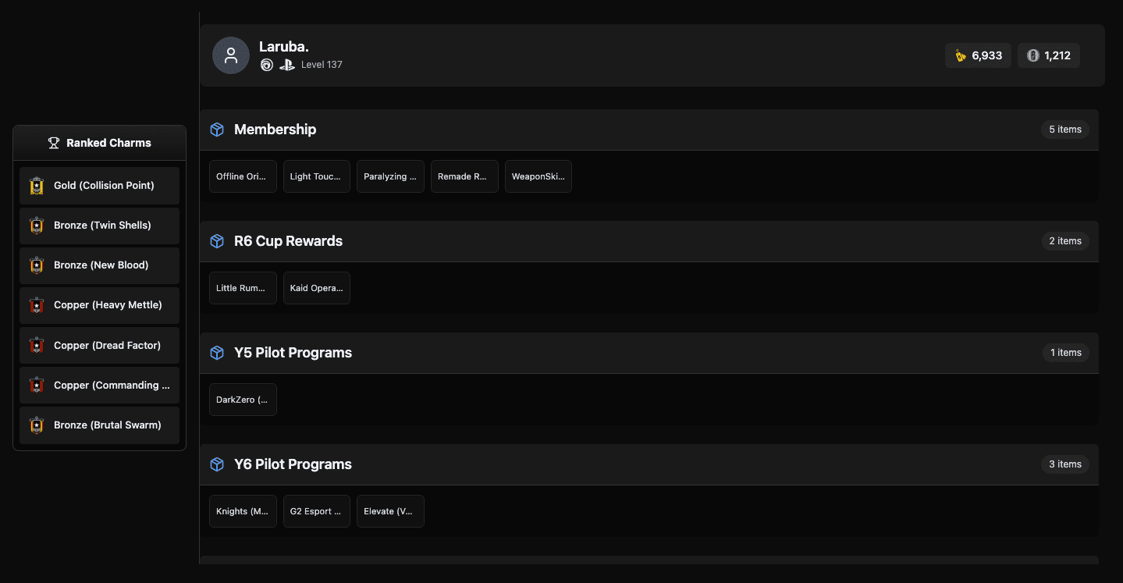
Task: Open the Kaid Opera... reward item
Action: click(316, 288)
